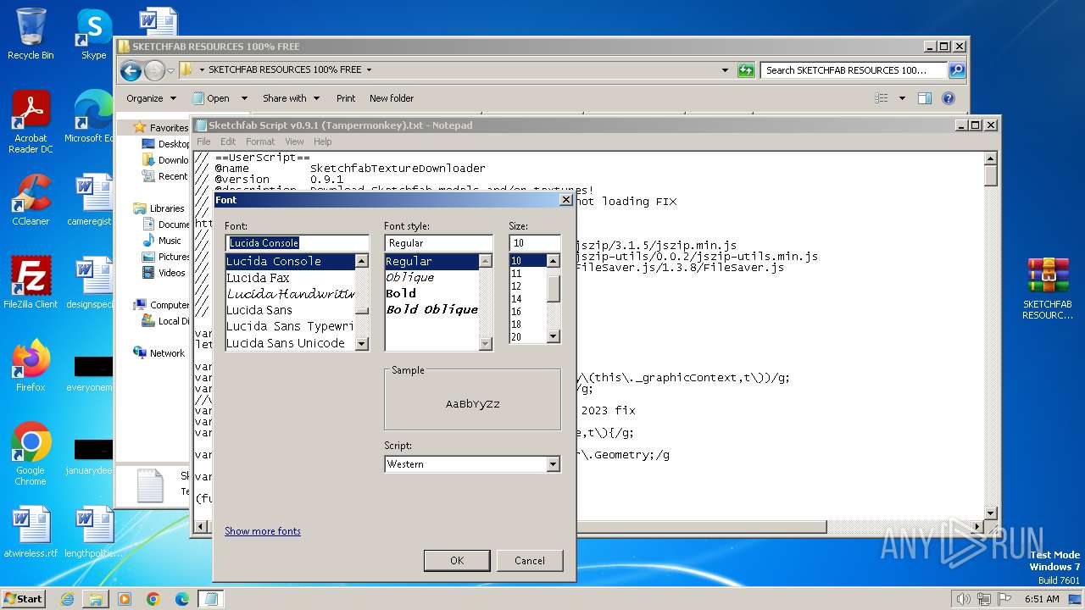Open Google Chrome desktop shortcut
The image size is (1085, 610).
31,454
